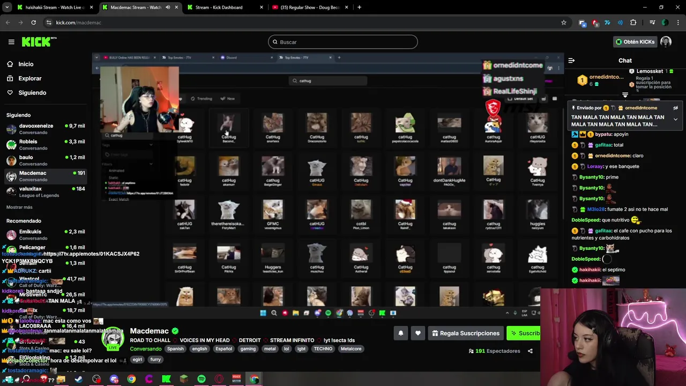Open Steam from the taskbar
686x386 pixels.
(x=79, y=380)
